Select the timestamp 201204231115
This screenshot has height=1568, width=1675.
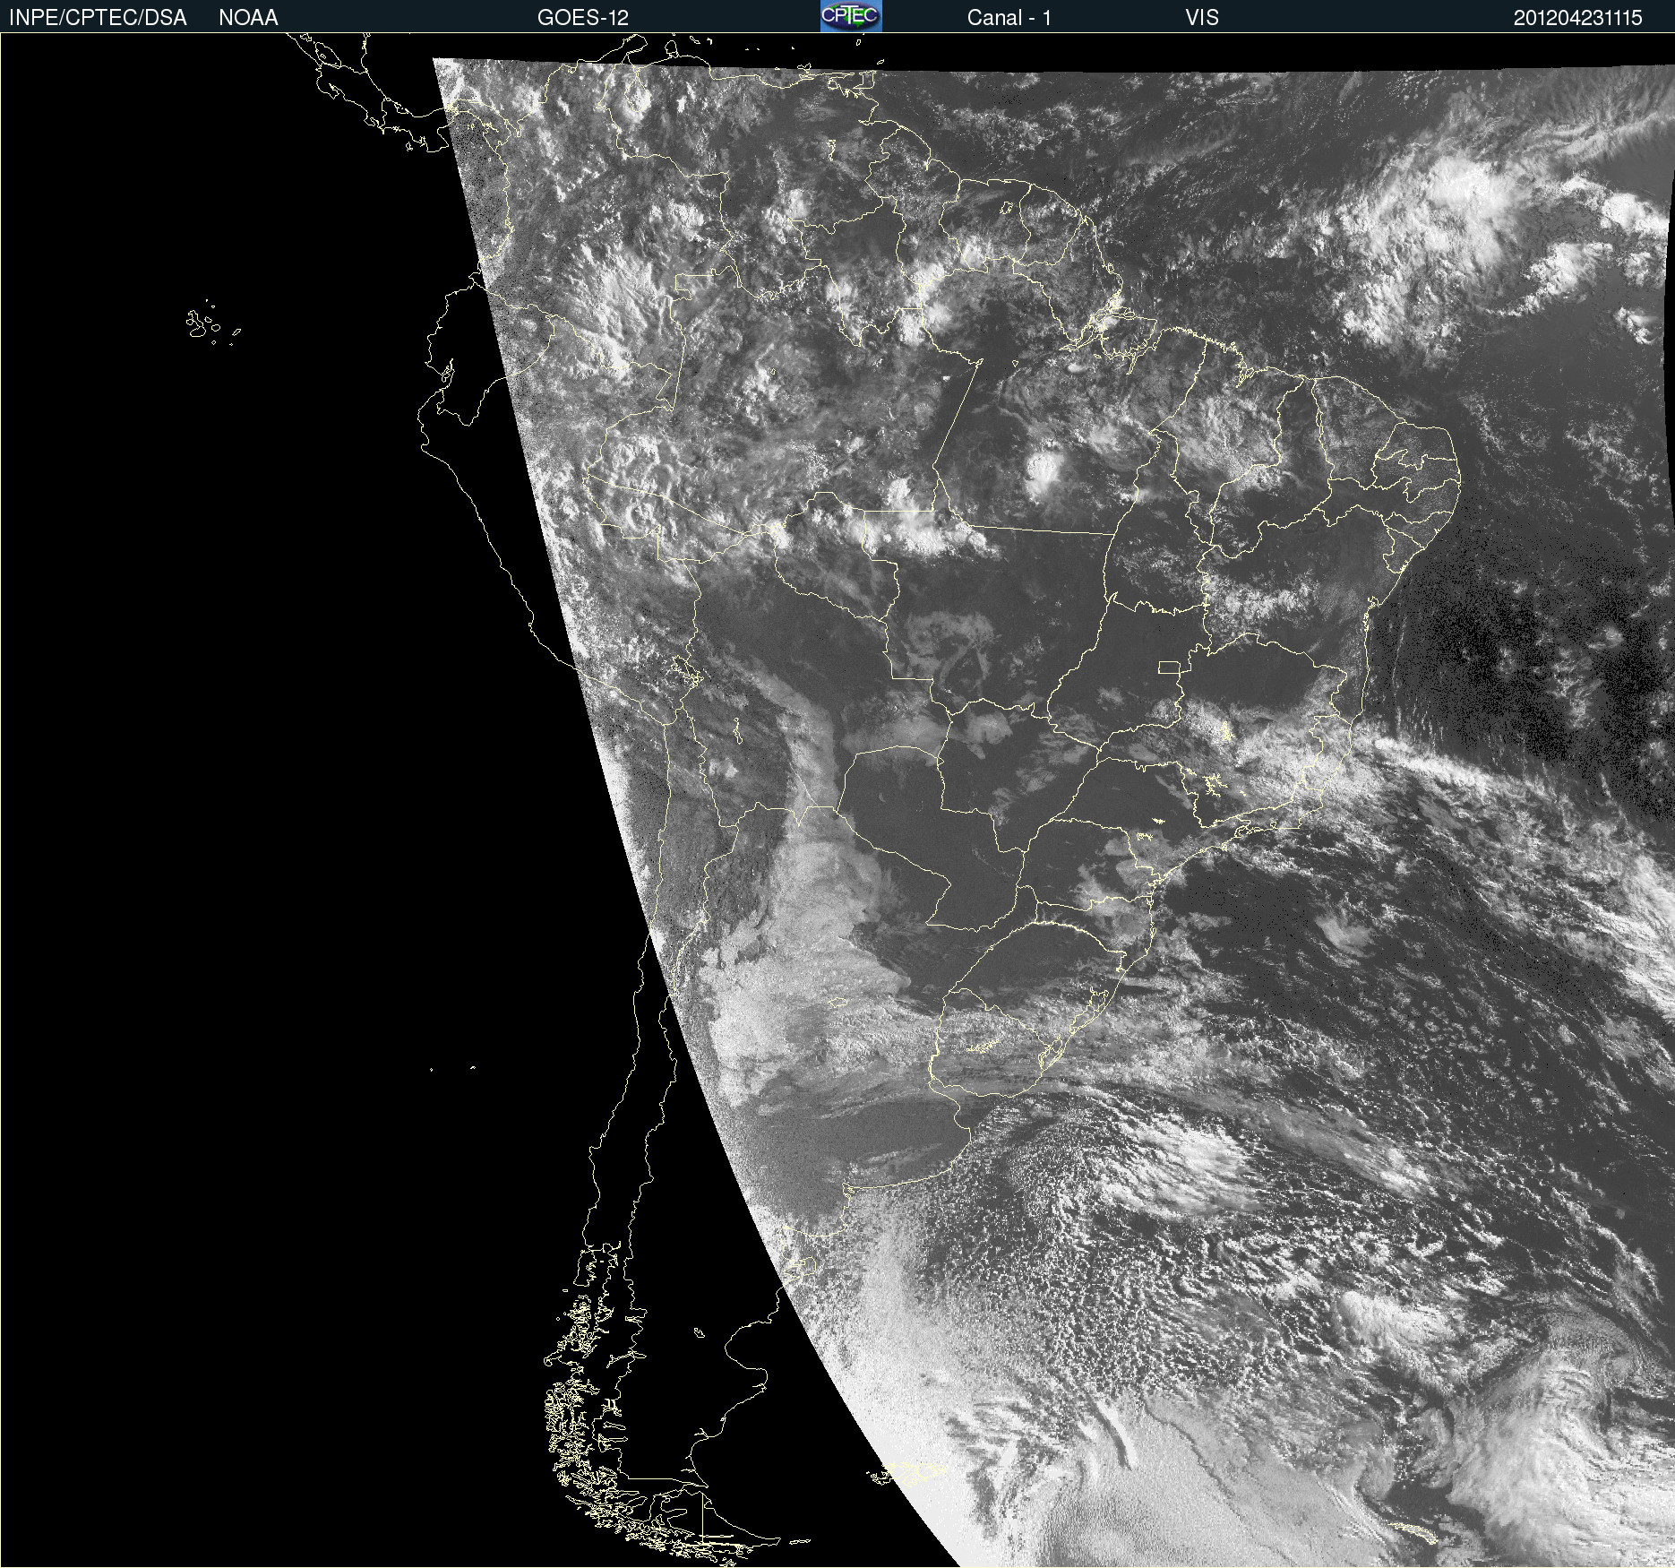coord(1577,18)
